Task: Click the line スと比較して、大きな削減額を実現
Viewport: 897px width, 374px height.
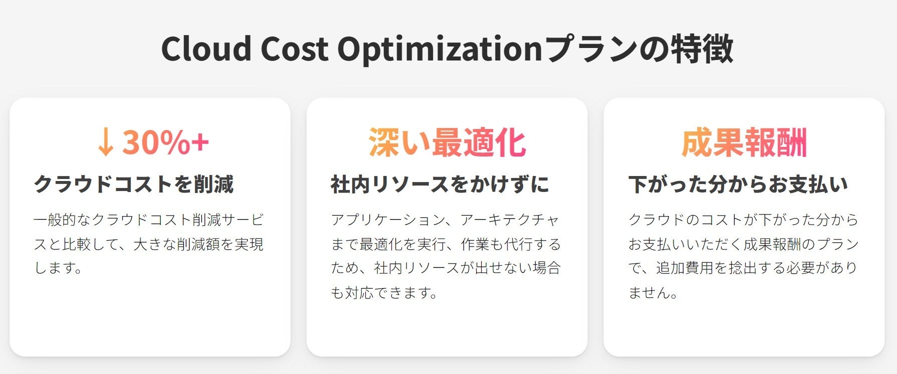Action: pyautogui.click(x=149, y=244)
